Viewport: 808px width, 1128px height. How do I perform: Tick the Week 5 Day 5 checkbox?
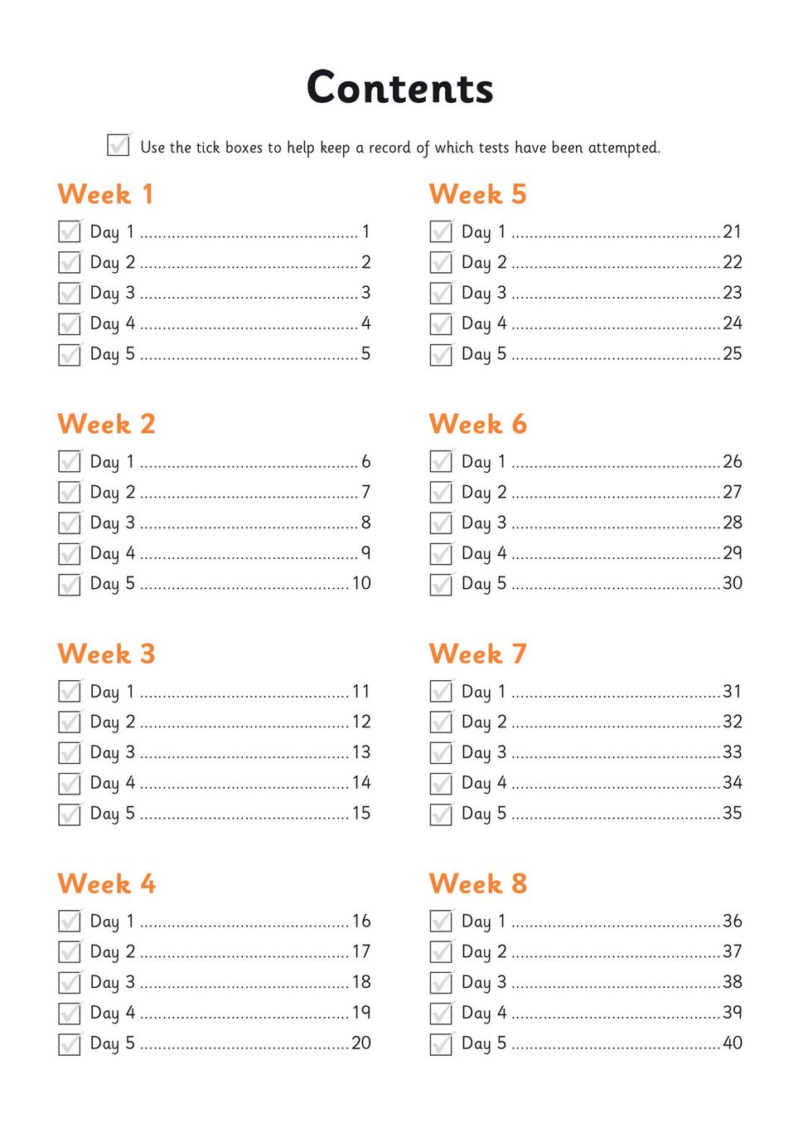[x=441, y=354]
